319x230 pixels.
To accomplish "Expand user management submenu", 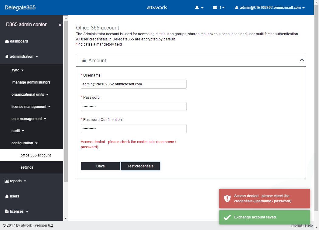I will click(29, 119).
